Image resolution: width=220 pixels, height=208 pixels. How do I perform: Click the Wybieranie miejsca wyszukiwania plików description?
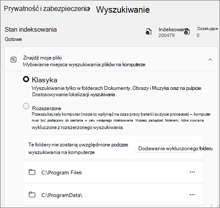pos(84,65)
